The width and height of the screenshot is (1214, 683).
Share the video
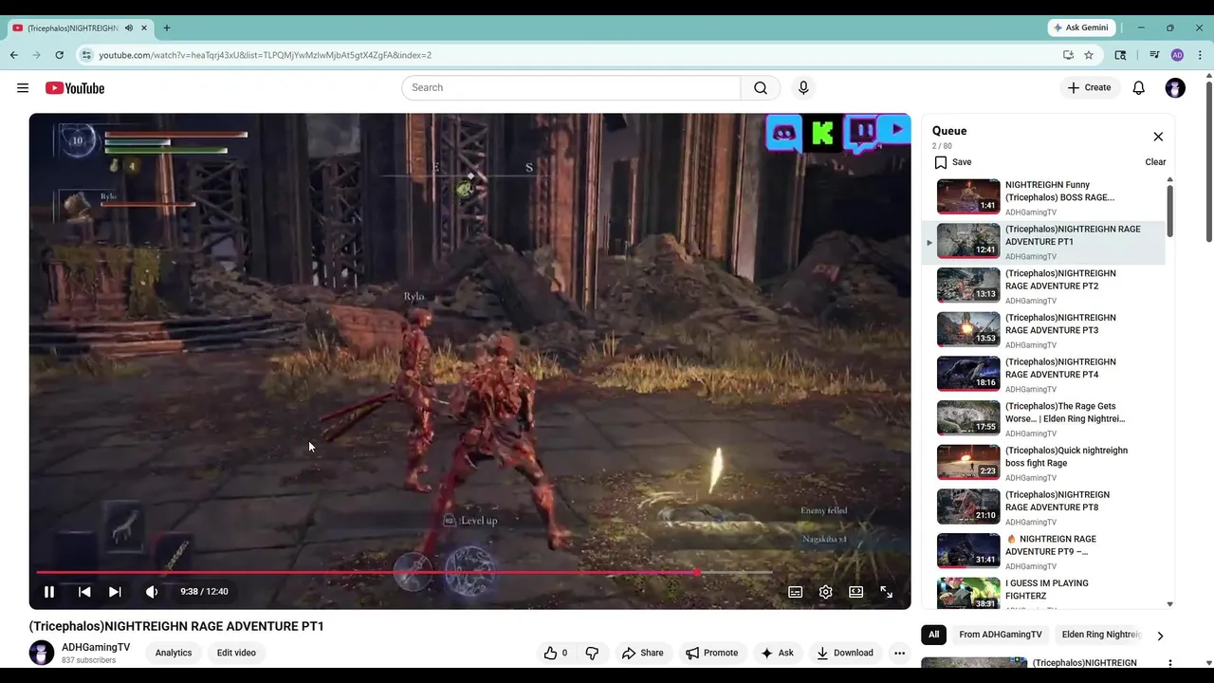click(x=642, y=653)
